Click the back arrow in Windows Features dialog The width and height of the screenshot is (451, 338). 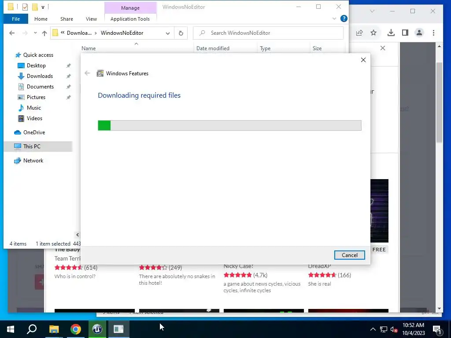point(88,73)
